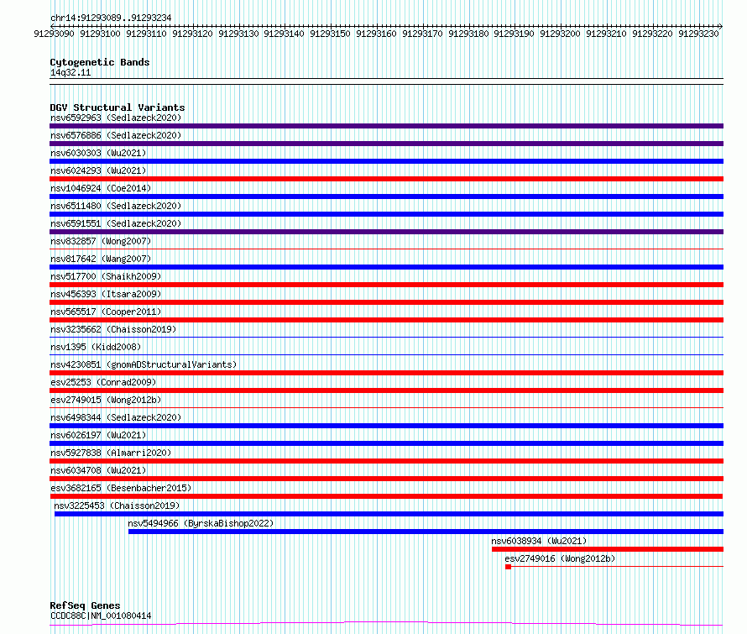Click esv25253 (Conrad2009) label
747x634 pixels.
(x=103, y=382)
